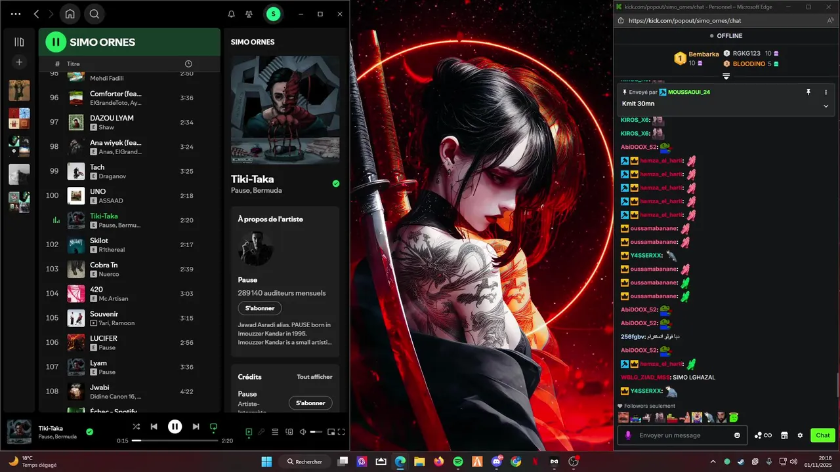The width and height of the screenshot is (840, 472).
Task: Open Spotify search icon
Action: (x=94, y=14)
